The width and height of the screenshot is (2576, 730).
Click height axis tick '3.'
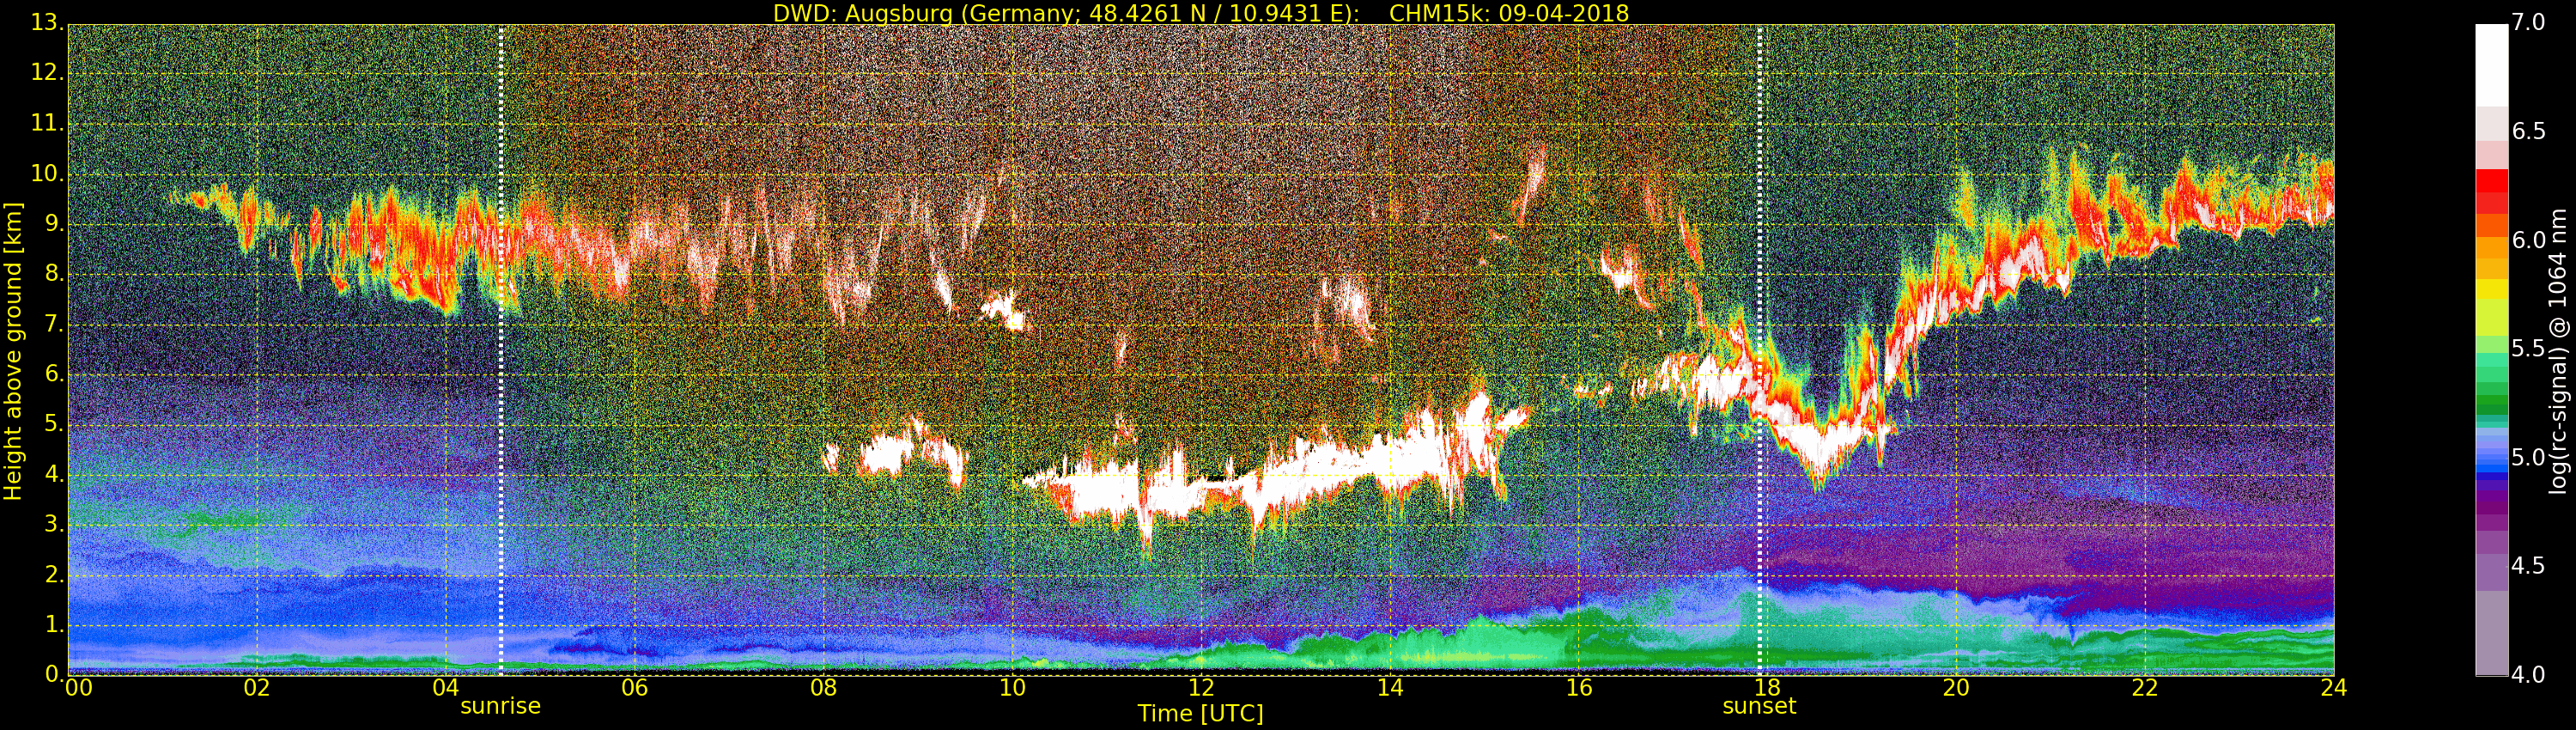tap(54, 524)
